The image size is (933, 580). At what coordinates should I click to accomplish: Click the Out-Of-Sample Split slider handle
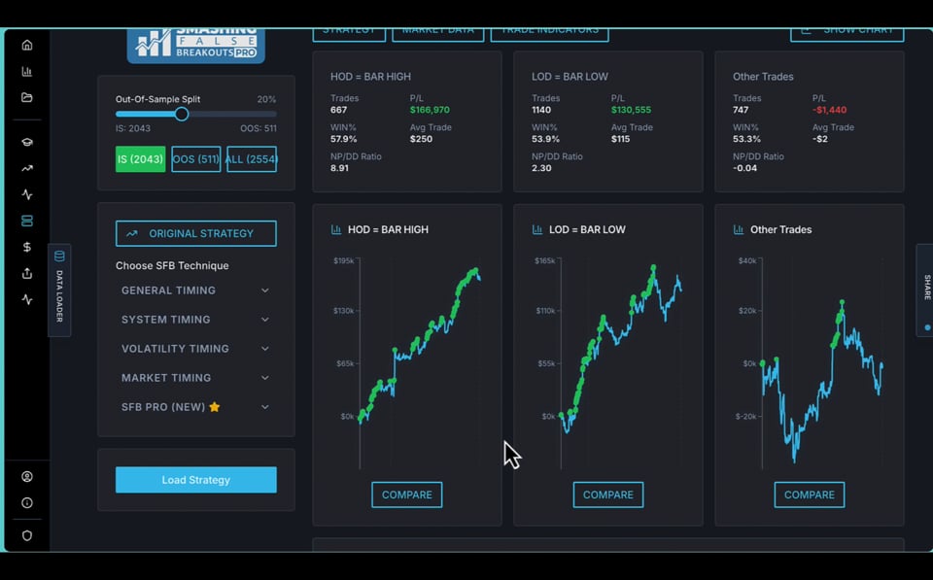tap(182, 115)
